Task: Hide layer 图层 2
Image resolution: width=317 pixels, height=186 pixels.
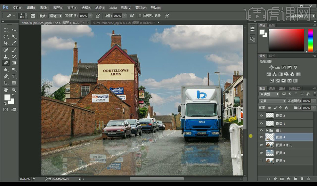Action: [x=261, y=115]
